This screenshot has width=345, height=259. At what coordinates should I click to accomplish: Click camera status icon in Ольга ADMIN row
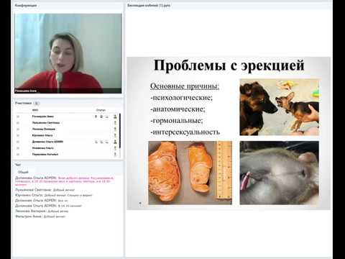101,142
